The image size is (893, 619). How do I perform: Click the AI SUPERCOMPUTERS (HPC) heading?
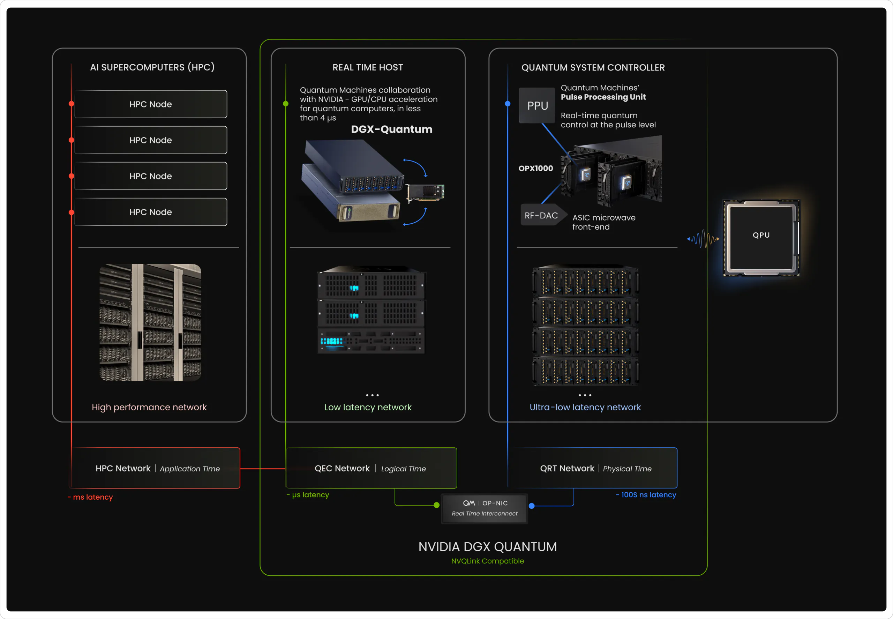pyautogui.click(x=152, y=67)
